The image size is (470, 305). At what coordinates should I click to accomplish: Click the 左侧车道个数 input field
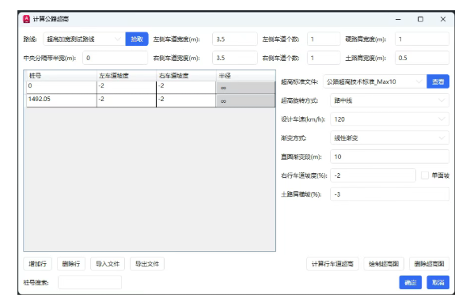point(324,39)
